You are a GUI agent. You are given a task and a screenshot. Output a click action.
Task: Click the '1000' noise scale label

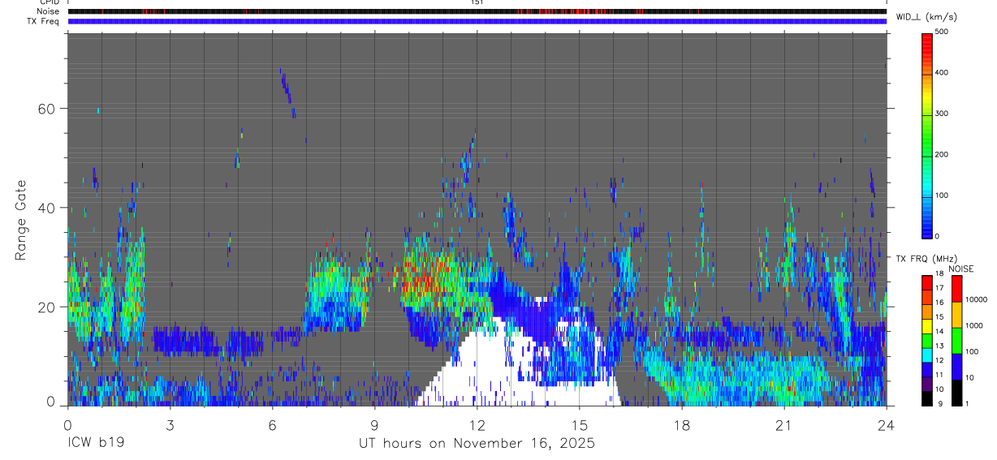(973, 325)
